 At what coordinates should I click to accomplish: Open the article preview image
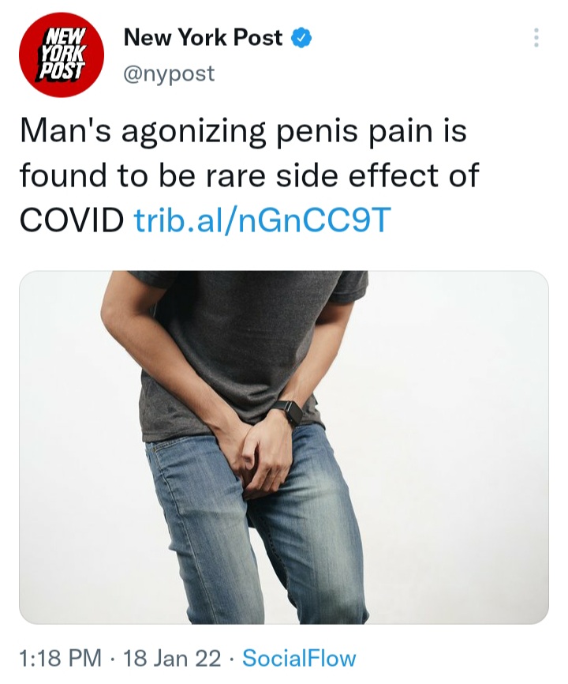(x=284, y=447)
